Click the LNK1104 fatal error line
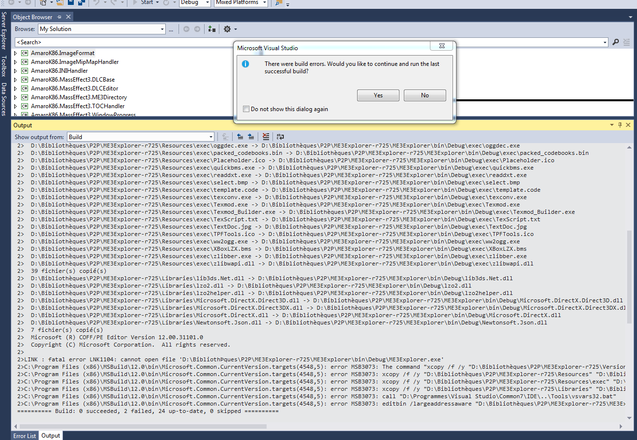The height and width of the screenshot is (440, 637). 230,359
